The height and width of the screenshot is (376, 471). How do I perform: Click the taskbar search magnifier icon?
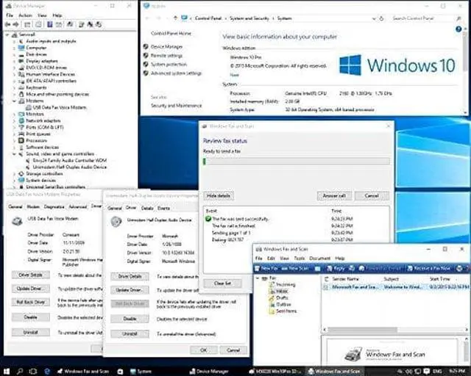[x=20, y=372]
